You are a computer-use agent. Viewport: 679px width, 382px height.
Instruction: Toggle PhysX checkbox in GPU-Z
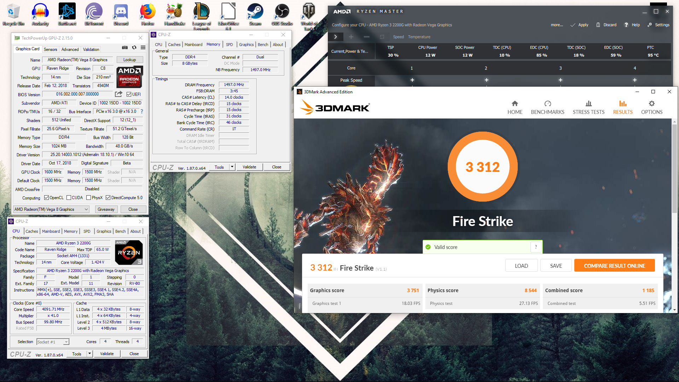(89, 198)
